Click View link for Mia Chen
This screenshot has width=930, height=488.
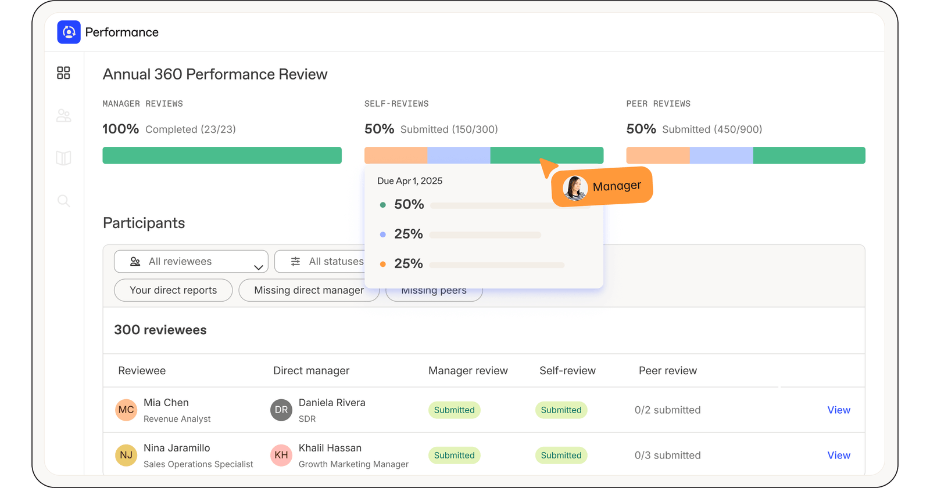point(838,410)
